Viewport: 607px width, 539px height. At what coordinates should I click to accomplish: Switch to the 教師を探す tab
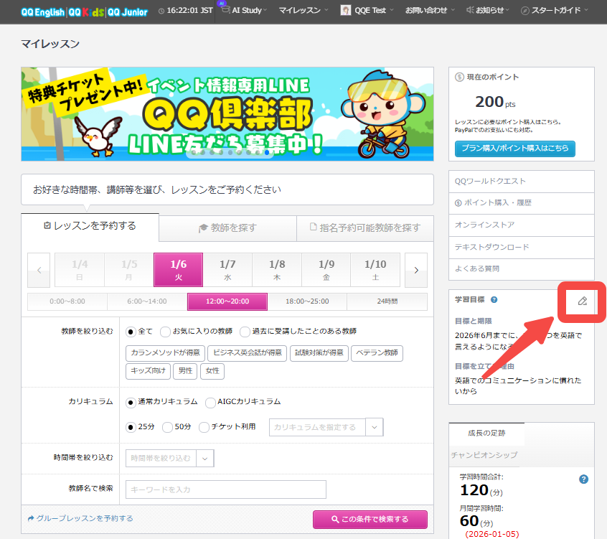tap(227, 228)
